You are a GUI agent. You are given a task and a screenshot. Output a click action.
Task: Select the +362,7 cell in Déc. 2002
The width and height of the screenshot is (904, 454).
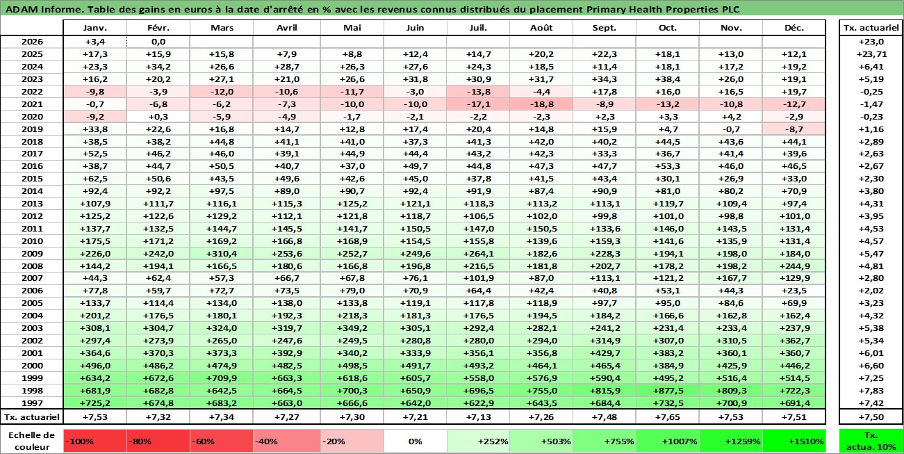(794, 341)
